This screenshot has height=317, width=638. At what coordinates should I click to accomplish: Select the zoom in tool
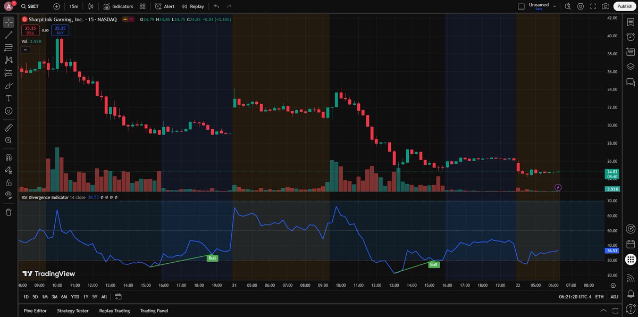9,140
